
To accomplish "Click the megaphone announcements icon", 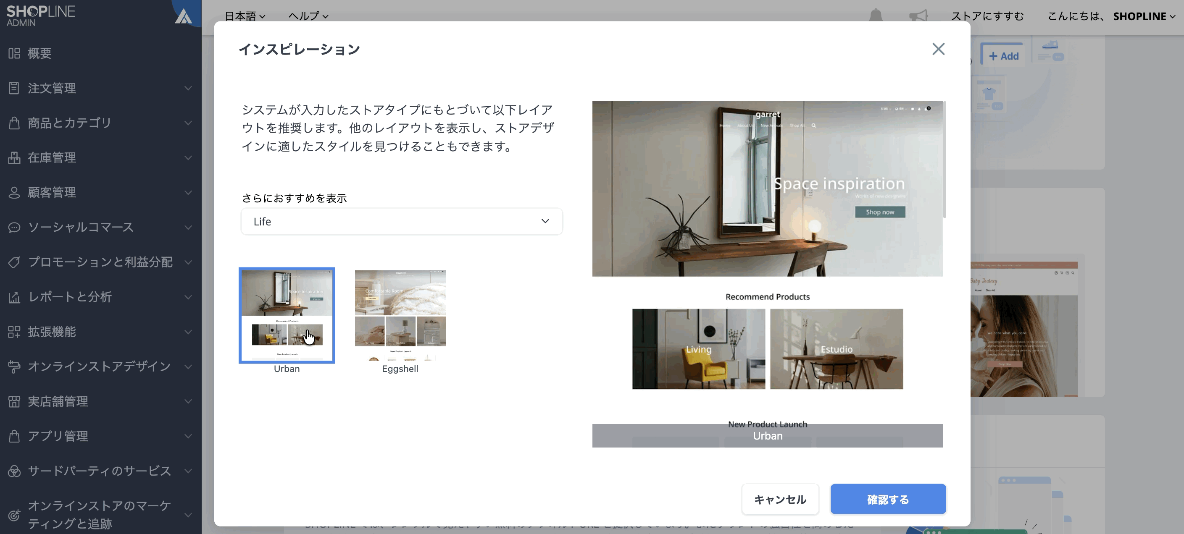I will pyautogui.click(x=918, y=16).
